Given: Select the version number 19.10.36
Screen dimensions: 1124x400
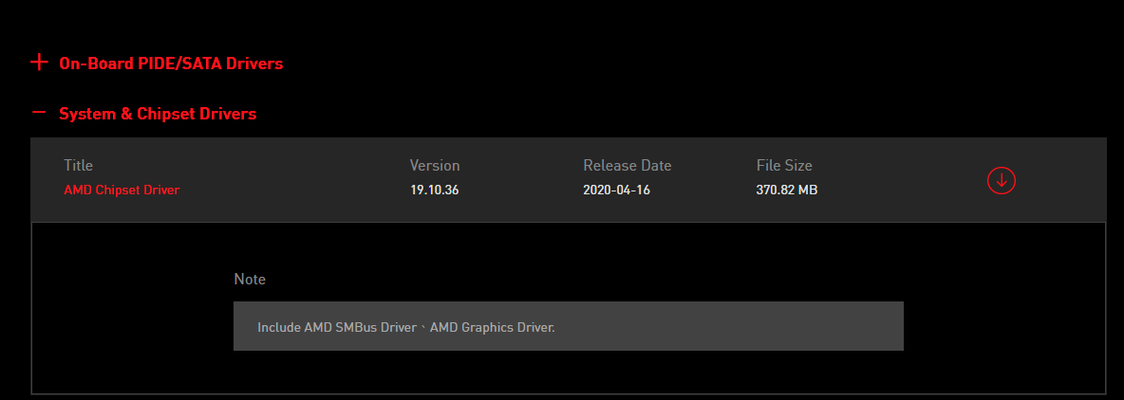Looking at the screenshot, I should 434,191.
